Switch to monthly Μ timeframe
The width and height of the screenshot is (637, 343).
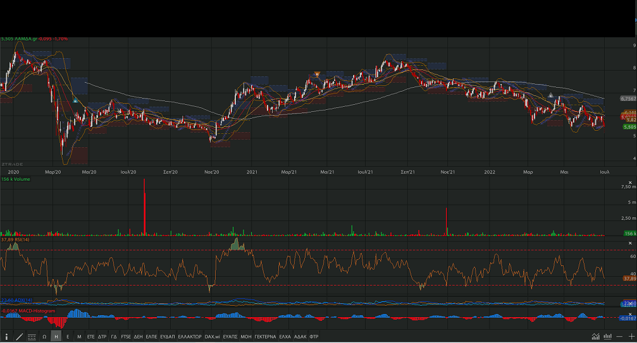(79, 337)
